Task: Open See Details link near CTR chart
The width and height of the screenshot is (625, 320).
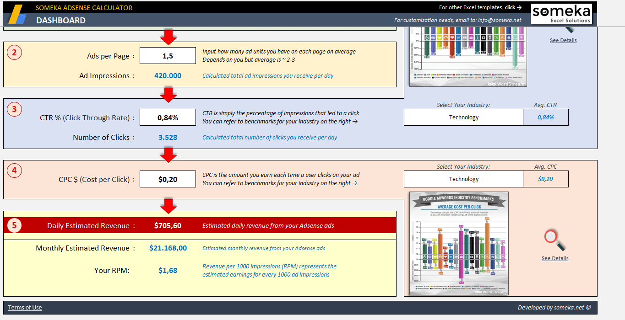Action: click(563, 40)
